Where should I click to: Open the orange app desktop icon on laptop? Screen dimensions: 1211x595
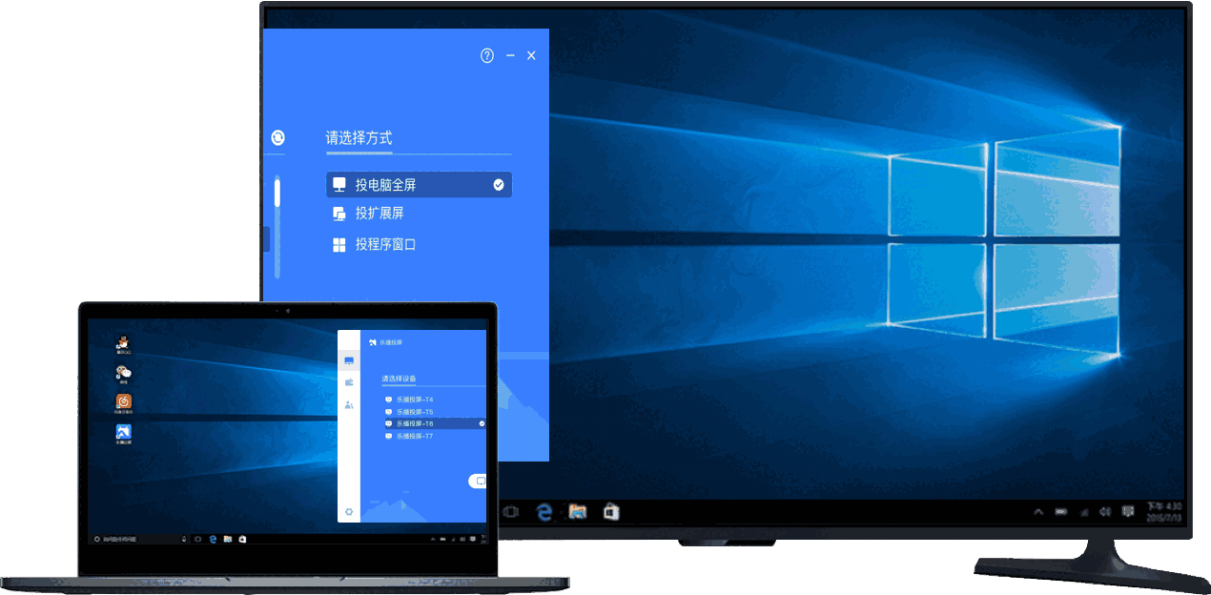(x=123, y=403)
